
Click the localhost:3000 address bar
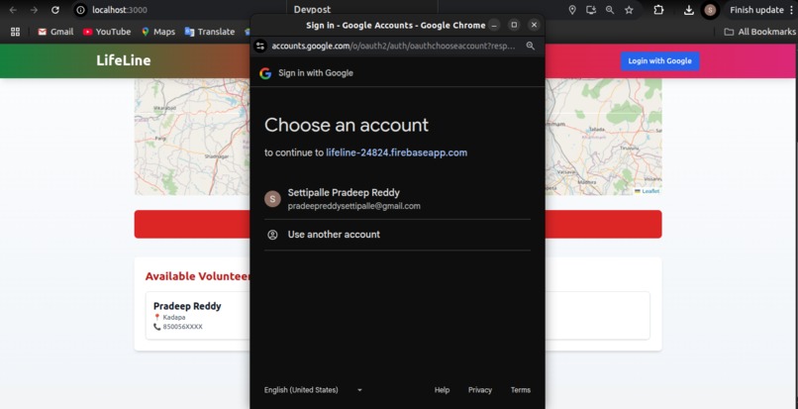tap(120, 10)
